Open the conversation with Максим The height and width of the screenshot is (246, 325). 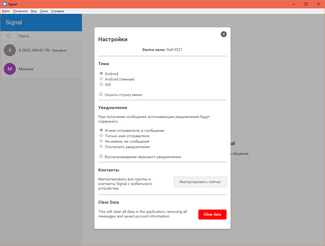click(41, 69)
